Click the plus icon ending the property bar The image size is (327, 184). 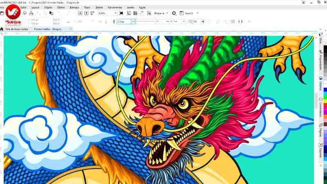(x=249, y=22)
